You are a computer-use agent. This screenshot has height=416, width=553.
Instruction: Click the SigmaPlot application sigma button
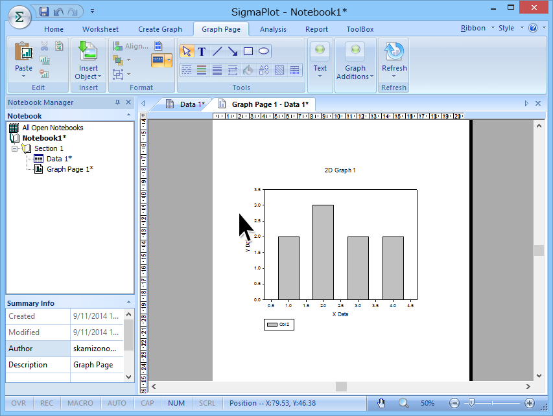(19, 17)
